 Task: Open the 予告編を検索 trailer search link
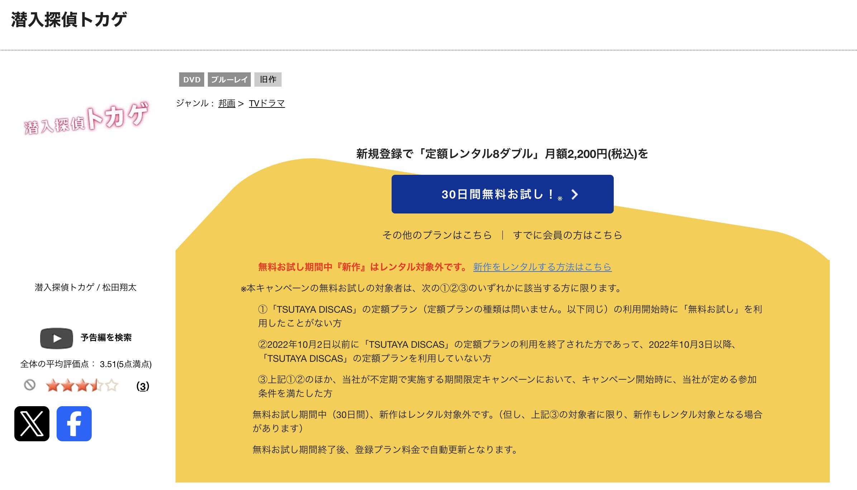[106, 337]
